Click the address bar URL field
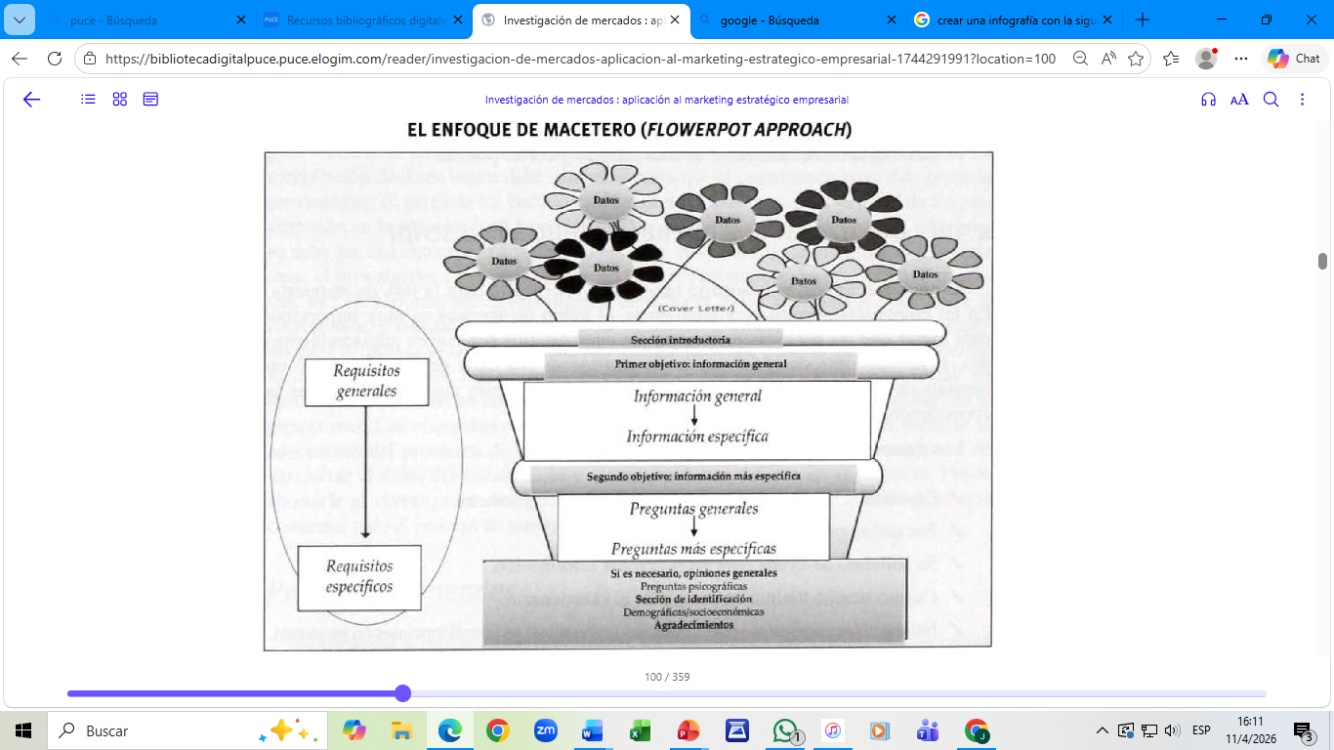The image size is (1334, 750). (x=580, y=59)
